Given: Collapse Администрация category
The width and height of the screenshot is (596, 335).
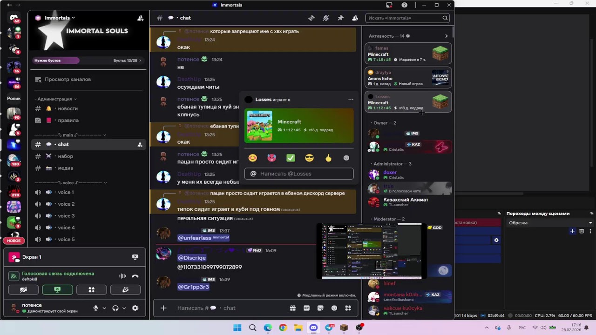Looking at the screenshot, I should (x=56, y=99).
